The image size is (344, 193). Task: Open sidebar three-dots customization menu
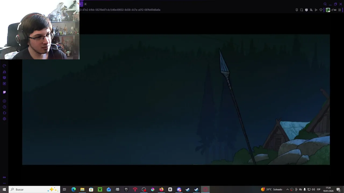coord(4,183)
